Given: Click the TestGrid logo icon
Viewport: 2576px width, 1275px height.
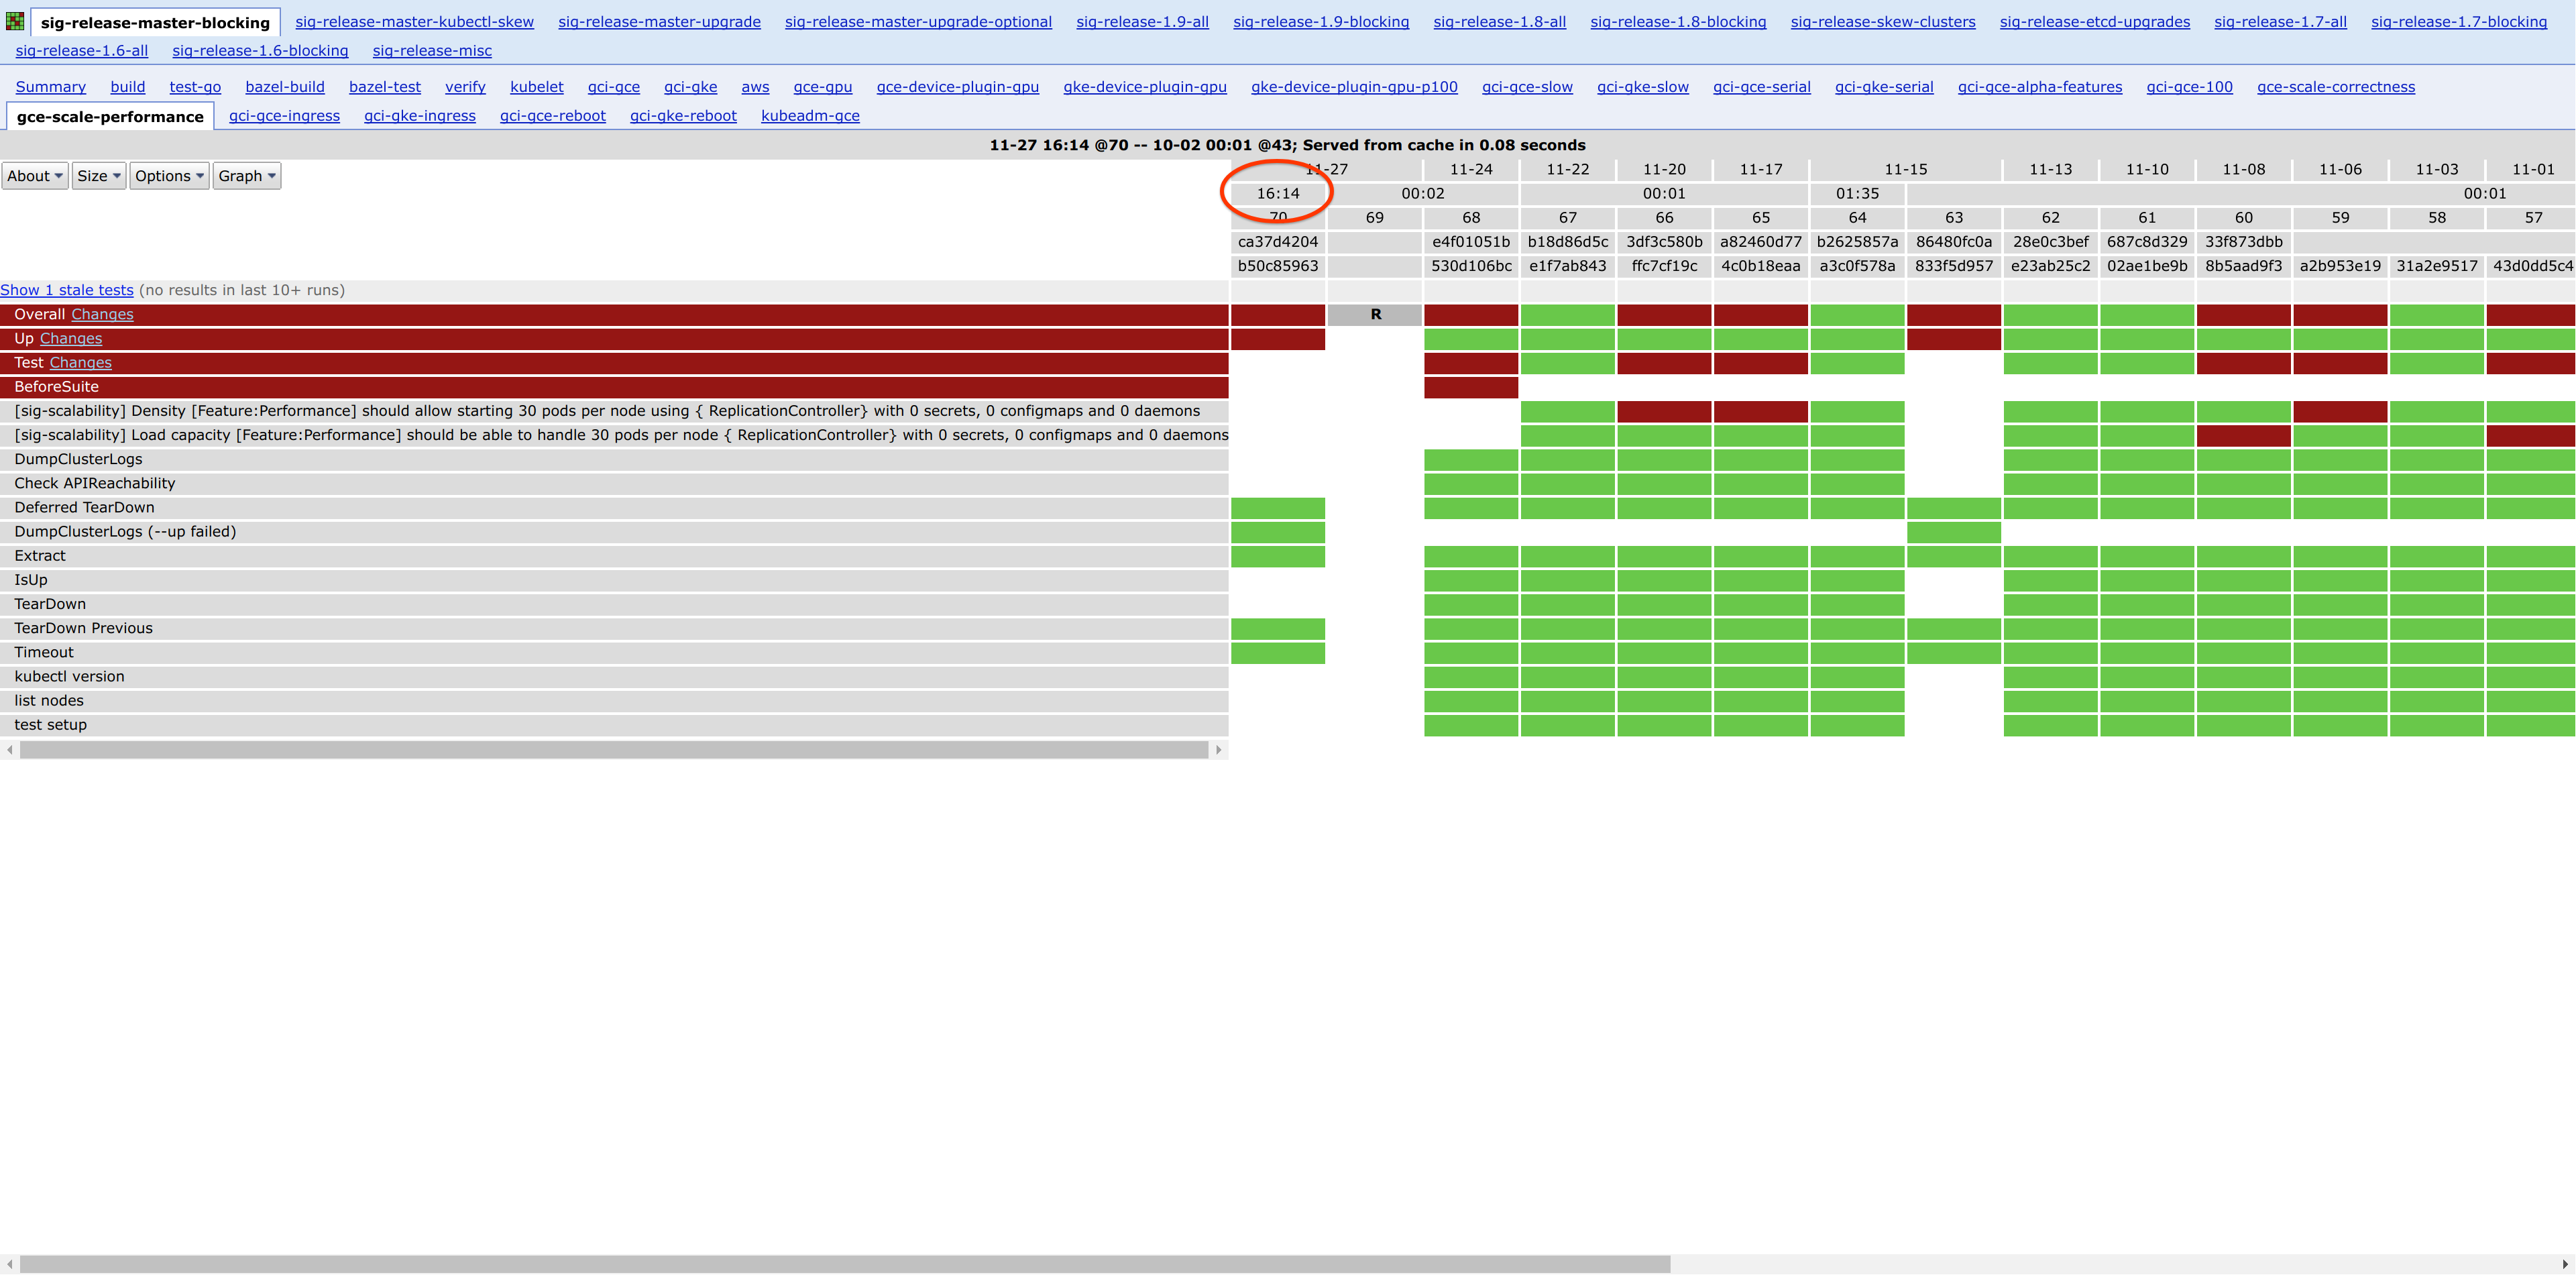Looking at the screenshot, I should [15, 20].
